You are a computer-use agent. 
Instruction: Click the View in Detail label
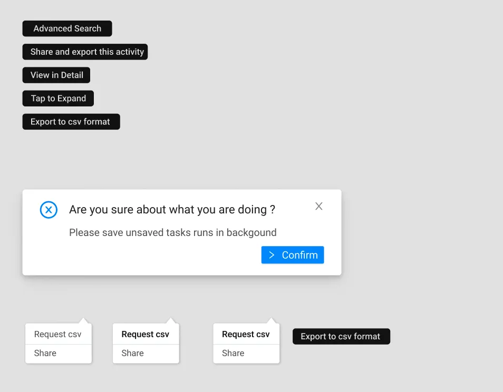(56, 75)
